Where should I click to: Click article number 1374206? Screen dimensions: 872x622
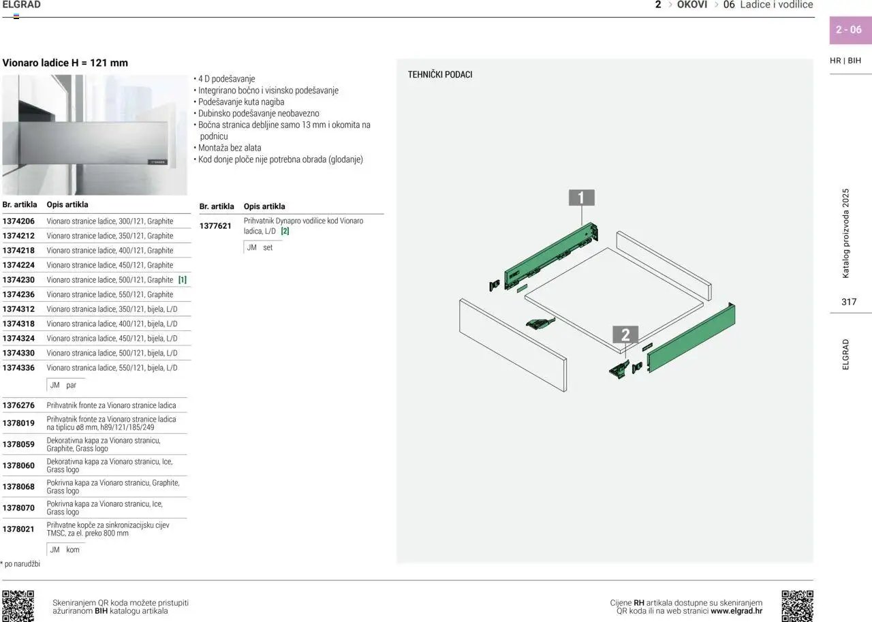(18, 221)
